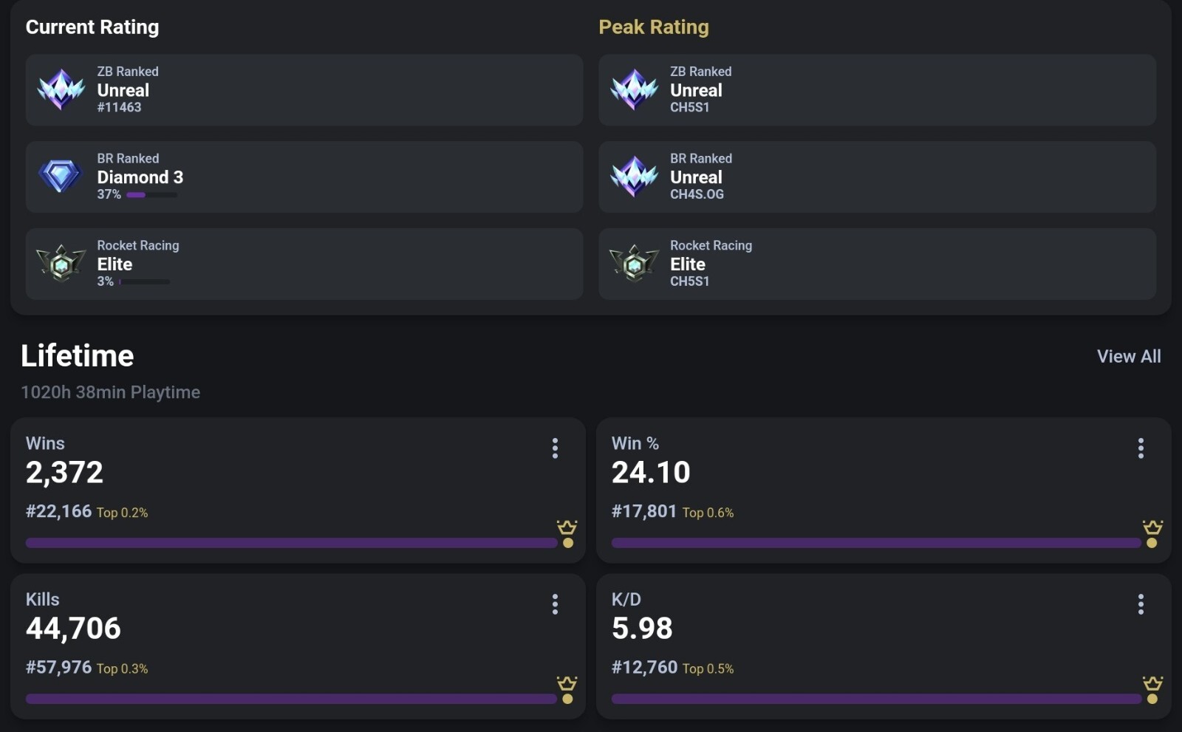Open the three-dot menu on Win % card
This screenshot has width=1182, height=732.
1141,448
